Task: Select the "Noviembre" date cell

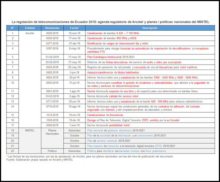Action: [74, 151]
